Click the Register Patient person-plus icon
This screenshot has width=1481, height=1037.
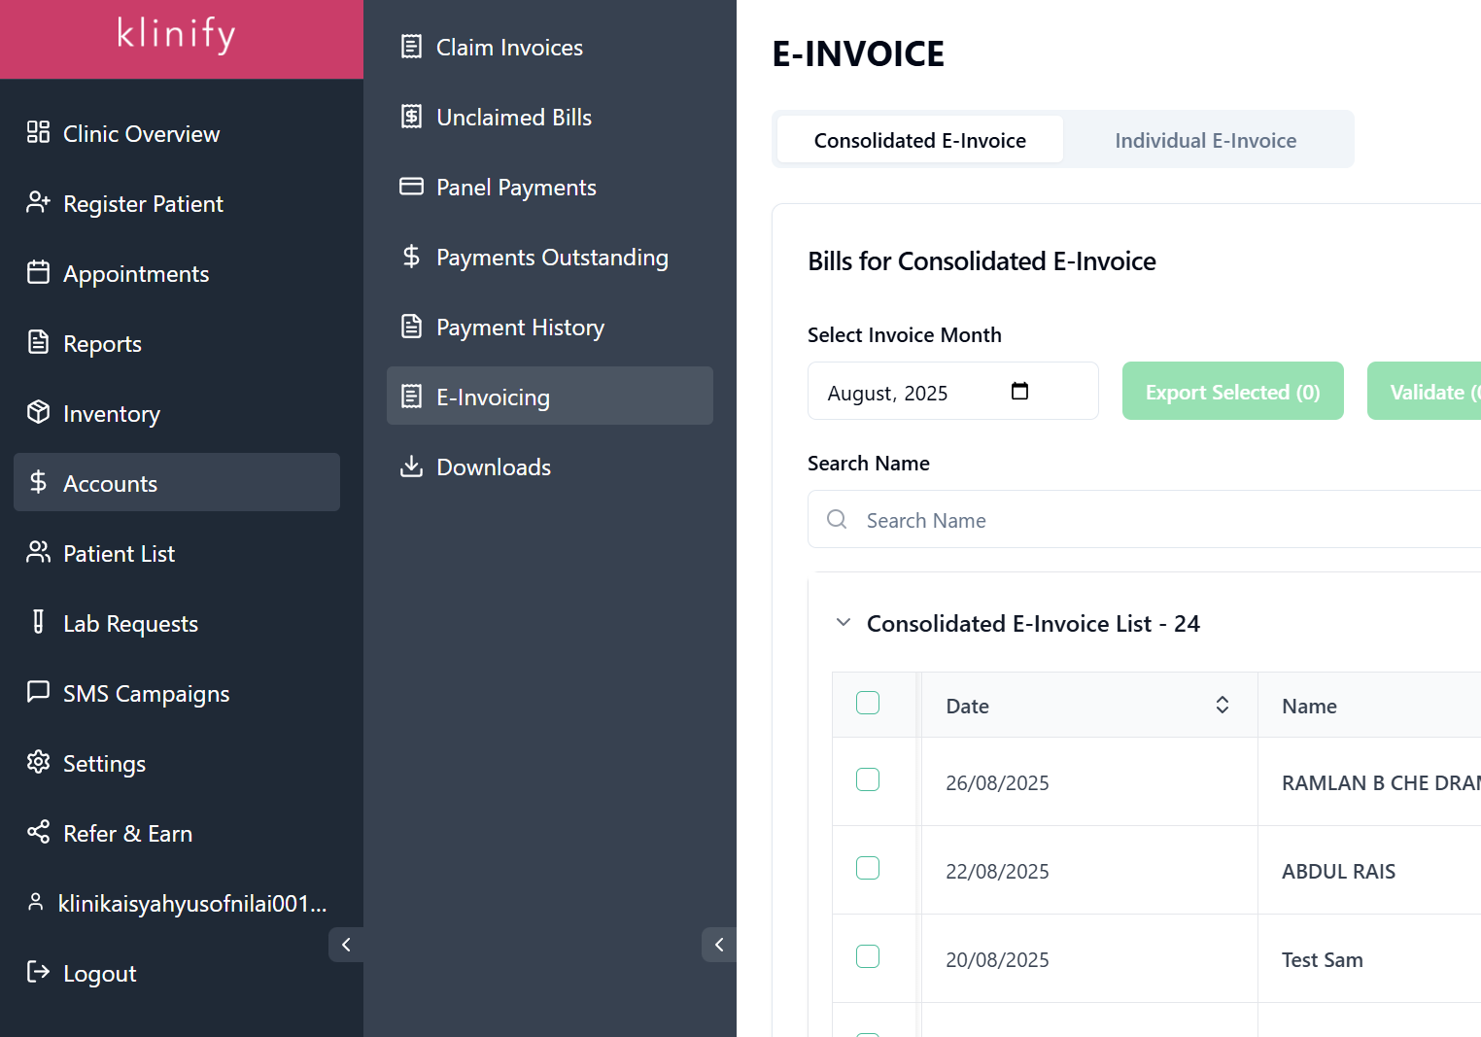(x=38, y=202)
